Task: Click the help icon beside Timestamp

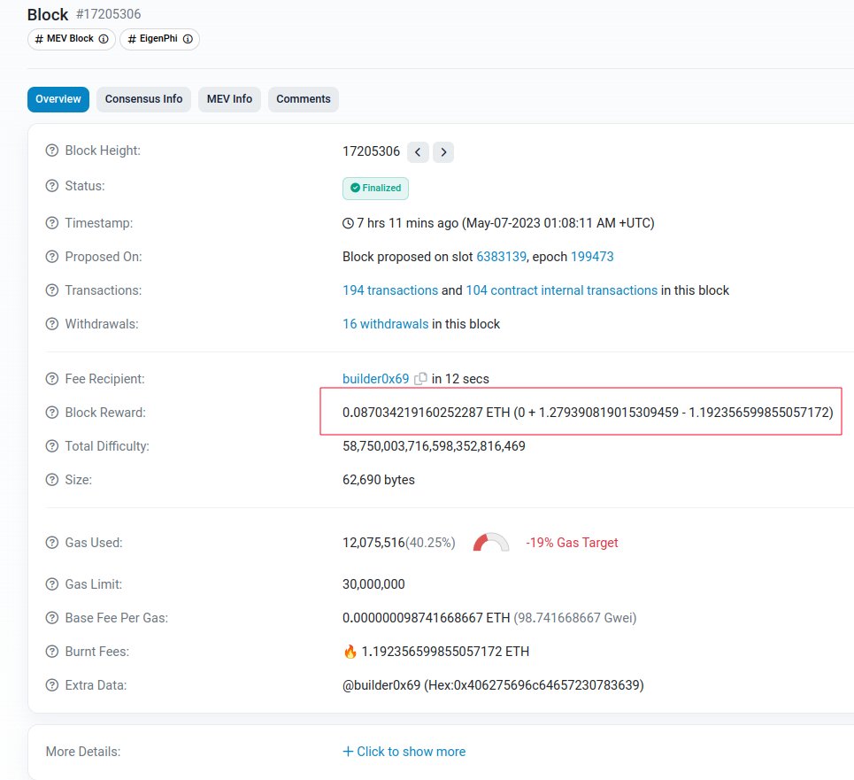Action: pos(51,223)
